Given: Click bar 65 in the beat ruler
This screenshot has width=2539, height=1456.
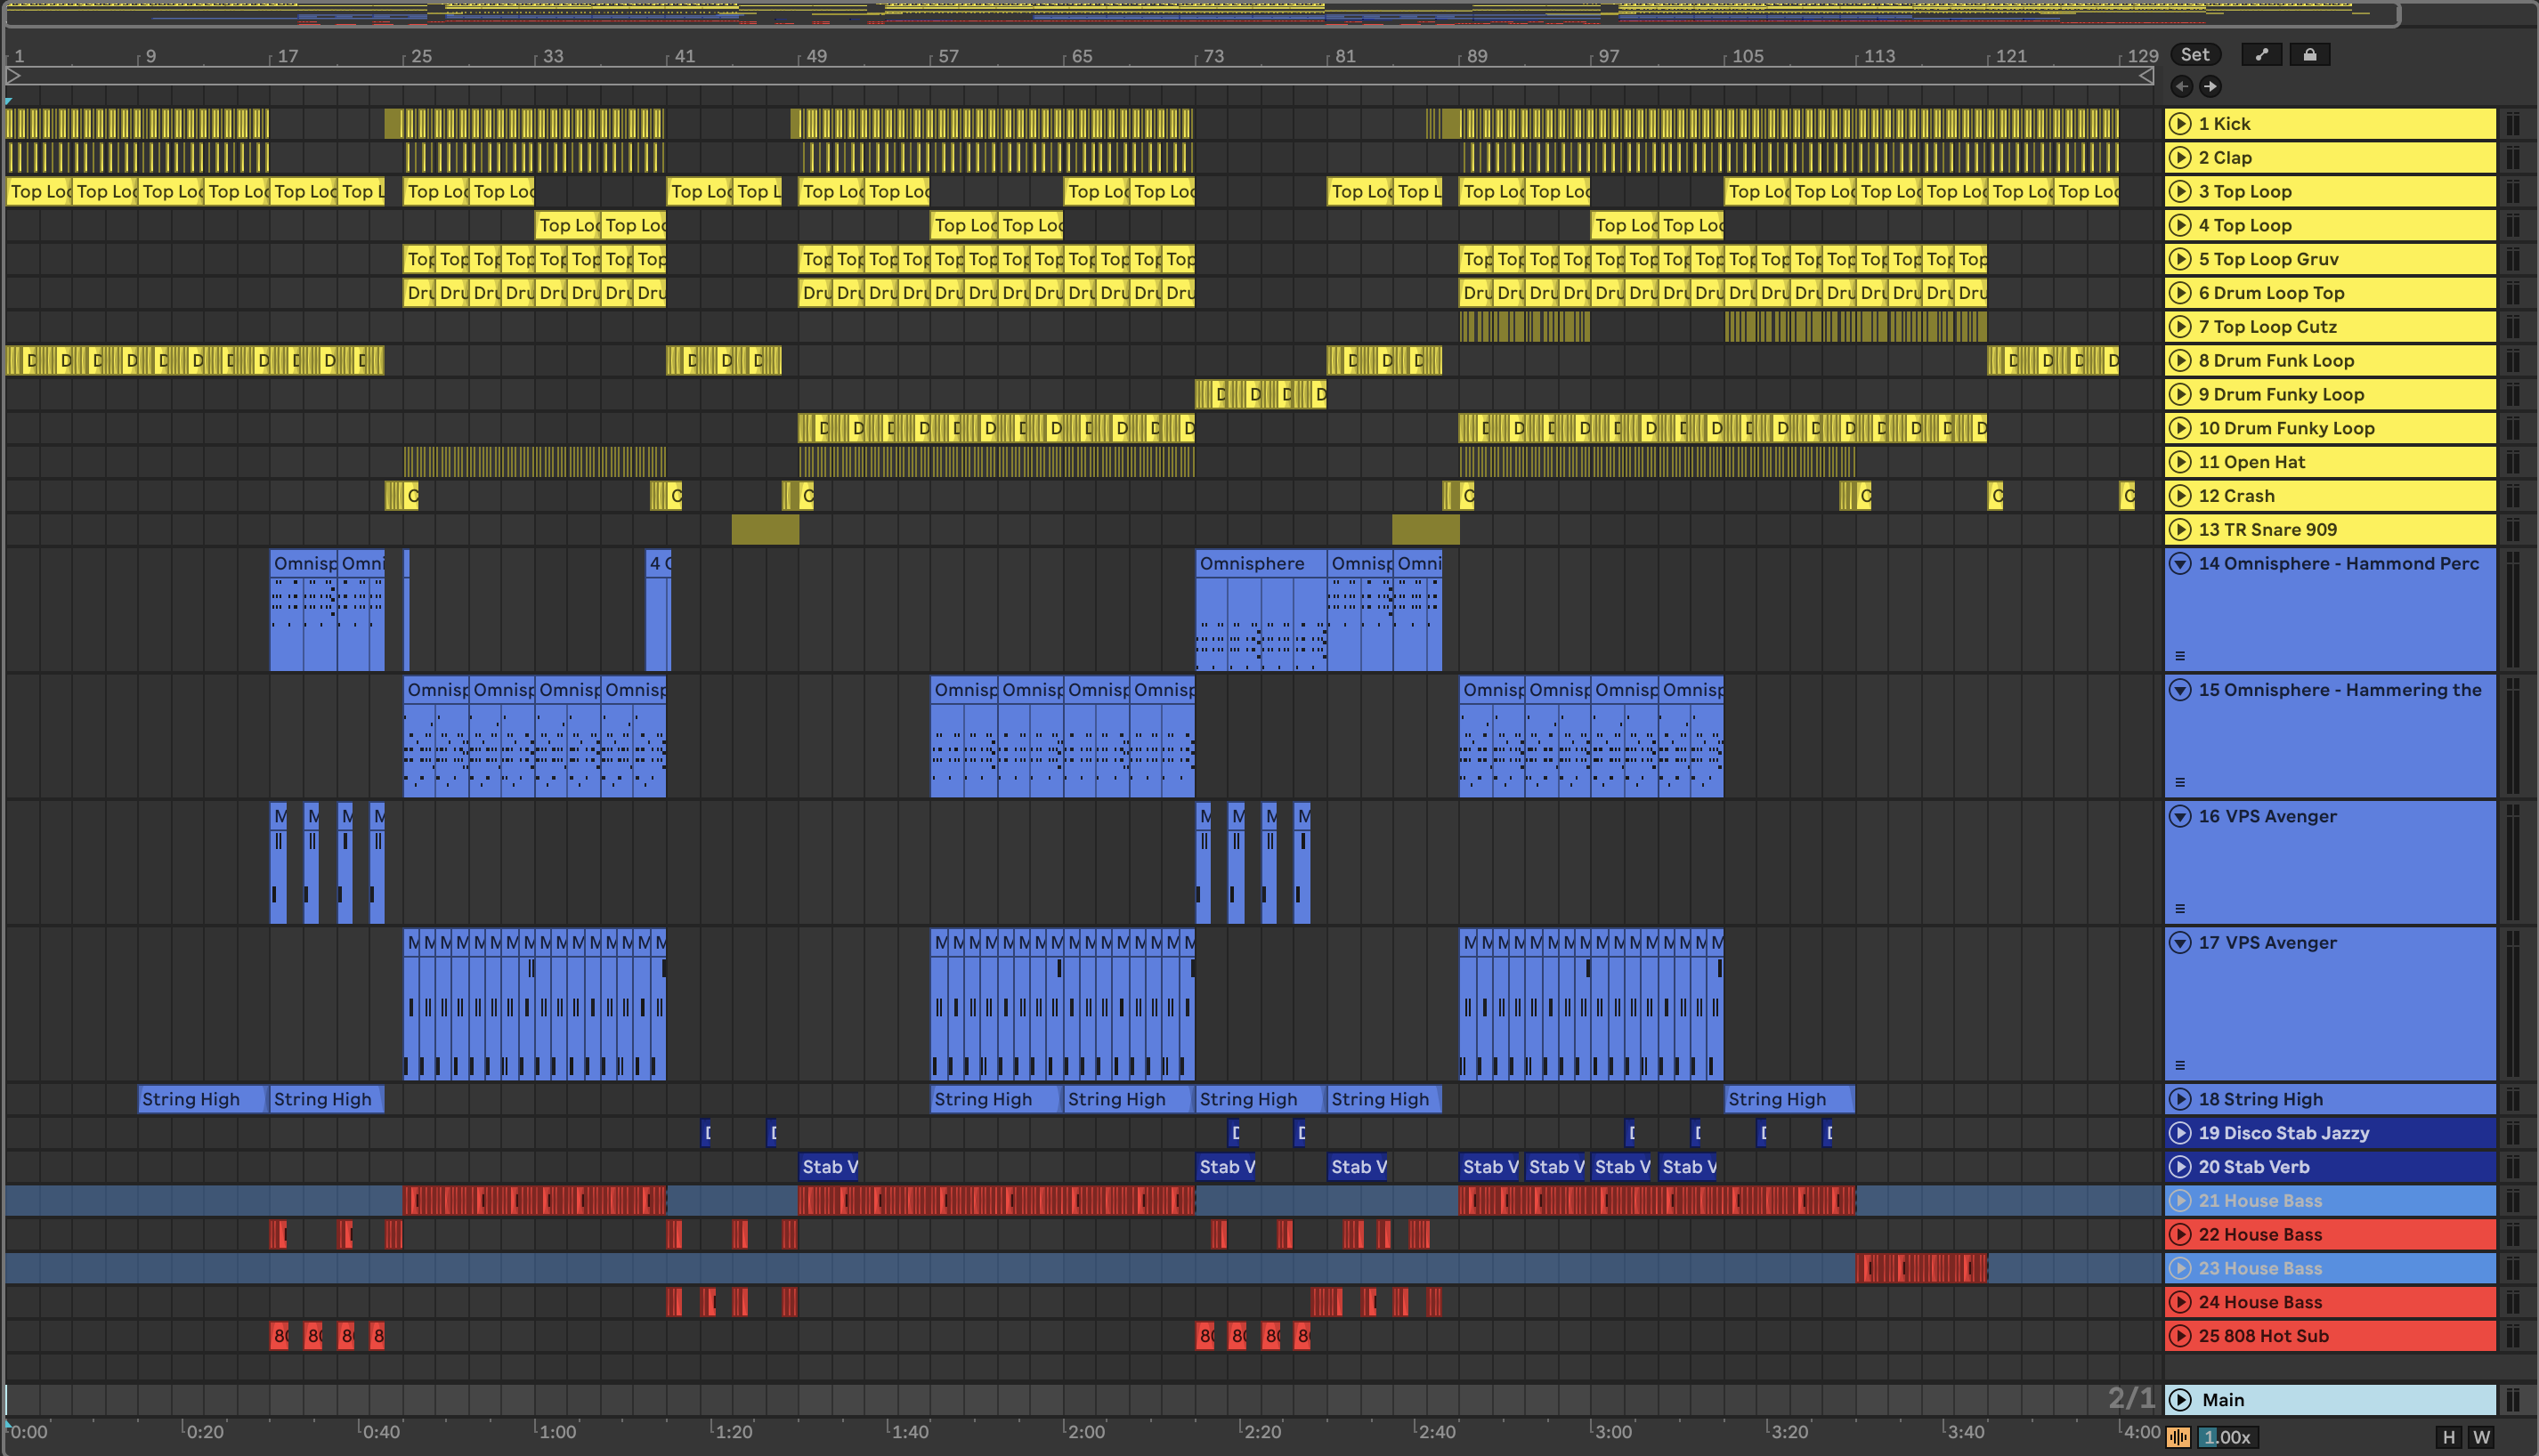Looking at the screenshot, I should click(1081, 57).
